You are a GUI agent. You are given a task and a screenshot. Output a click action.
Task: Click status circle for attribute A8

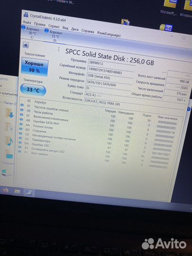21,119
